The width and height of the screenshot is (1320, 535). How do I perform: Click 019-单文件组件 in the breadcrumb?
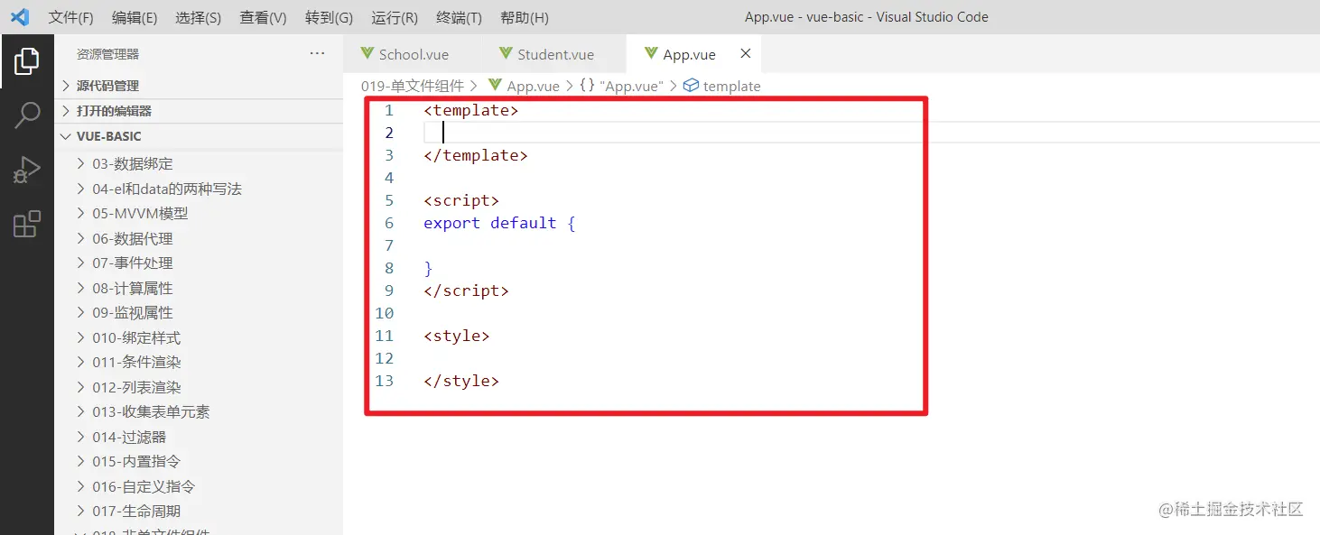click(413, 86)
